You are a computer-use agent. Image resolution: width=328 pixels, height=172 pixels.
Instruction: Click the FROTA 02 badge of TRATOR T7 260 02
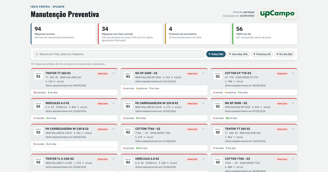(x=218, y=131)
